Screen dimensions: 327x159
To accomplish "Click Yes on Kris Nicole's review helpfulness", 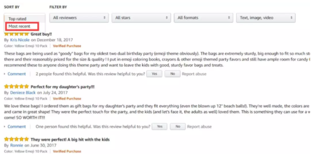I will click(x=154, y=74).
